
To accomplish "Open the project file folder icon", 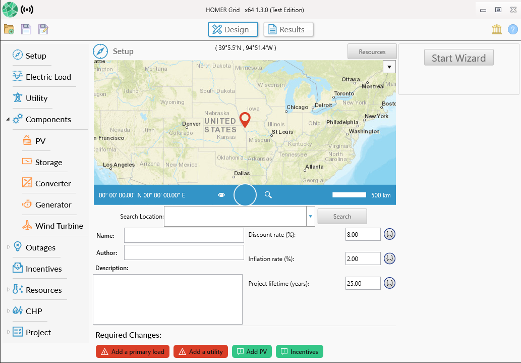I will click(9, 29).
